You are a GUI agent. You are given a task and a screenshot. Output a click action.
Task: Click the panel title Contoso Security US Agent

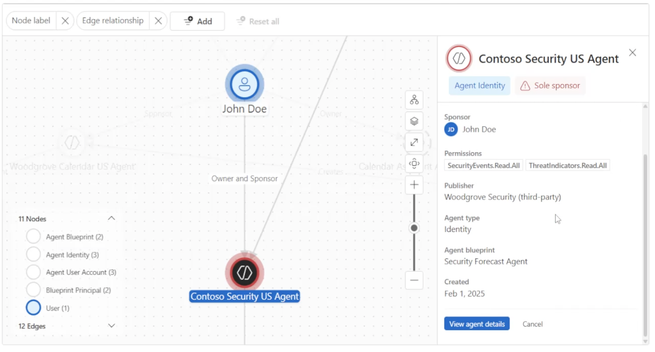coord(549,59)
